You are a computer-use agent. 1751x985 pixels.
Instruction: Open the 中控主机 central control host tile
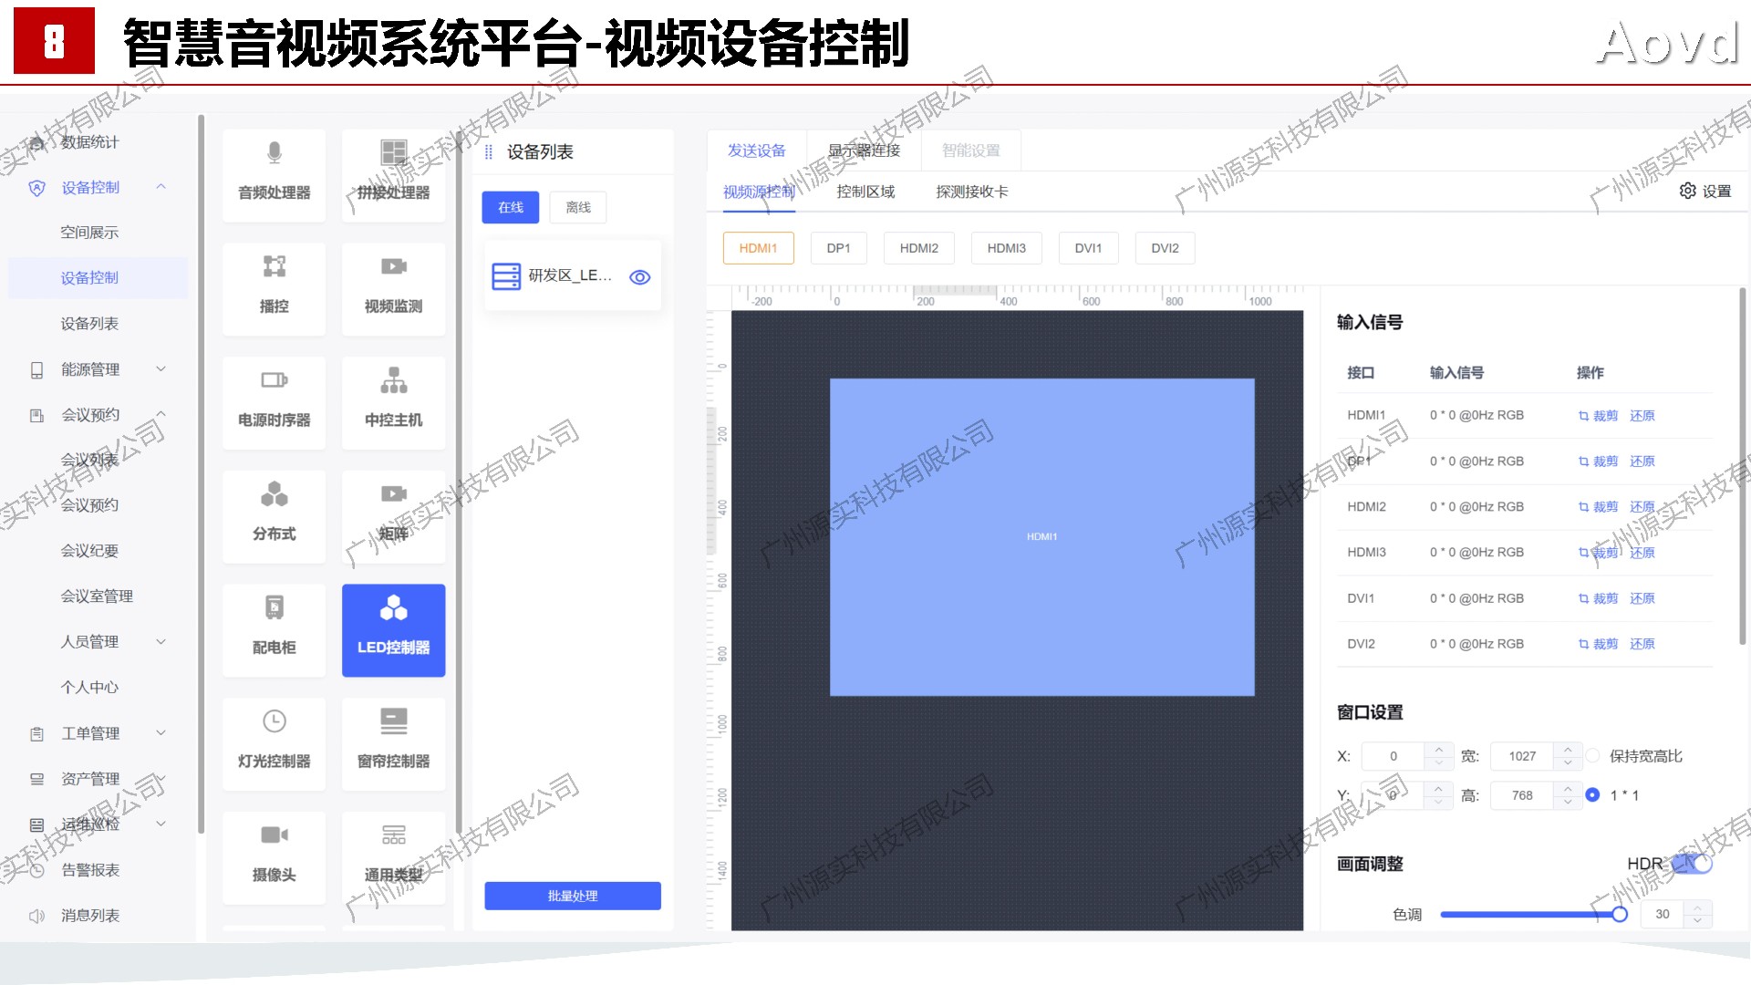tap(393, 401)
